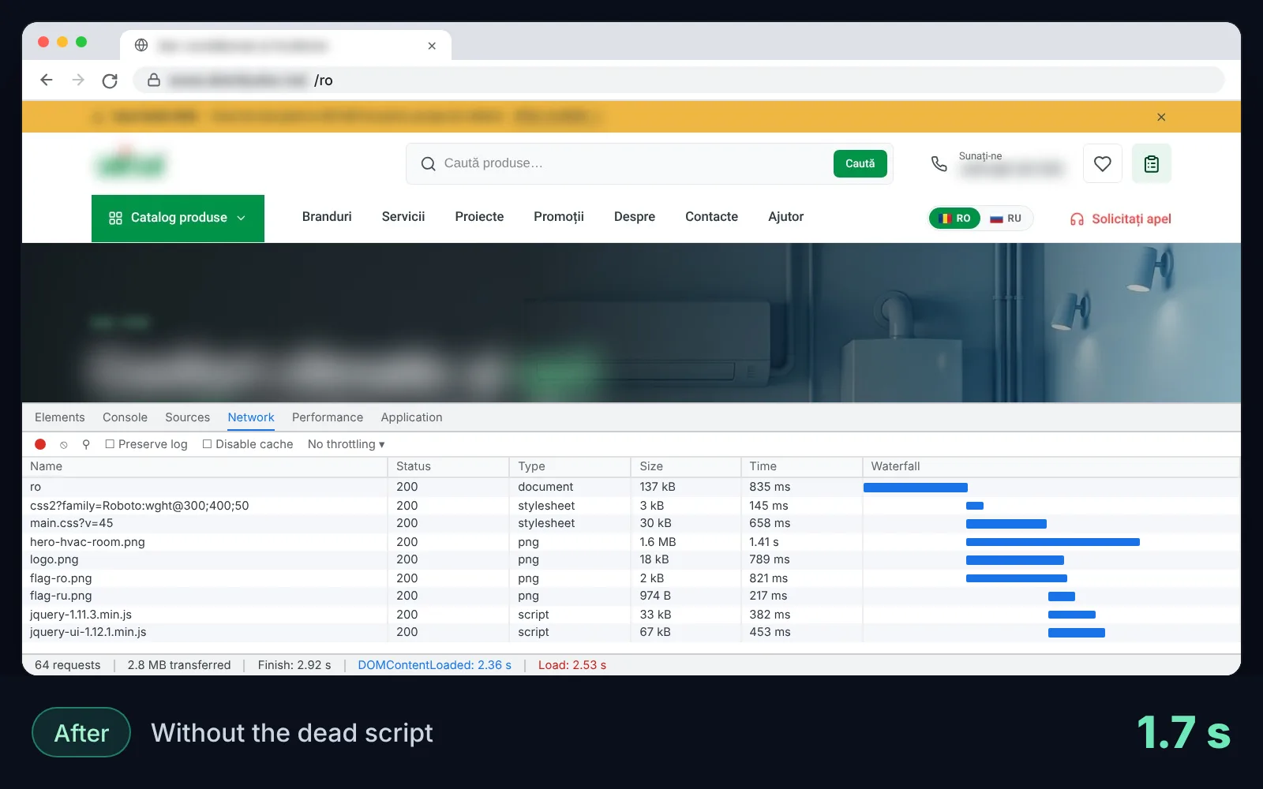This screenshot has height=789, width=1263.
Task: Open the wishlist heart icon
Action: point(1103,163)
